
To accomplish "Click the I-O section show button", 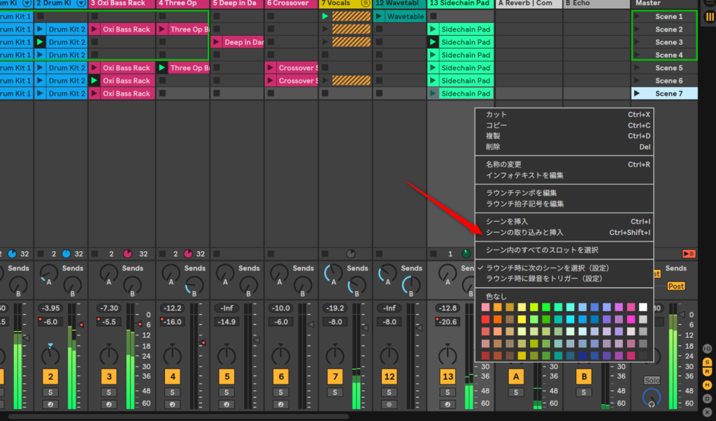I will coord(707,348).
